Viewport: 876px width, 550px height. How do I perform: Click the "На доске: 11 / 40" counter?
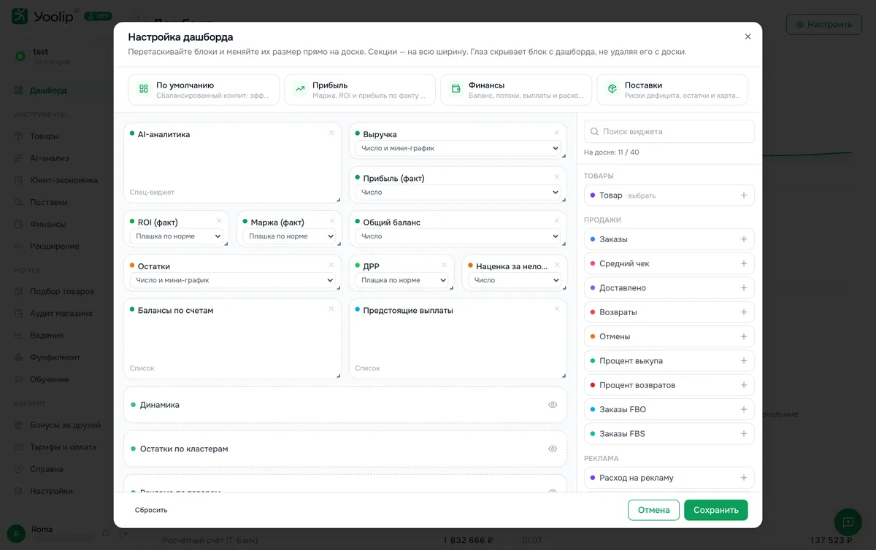tap(612, 152)
